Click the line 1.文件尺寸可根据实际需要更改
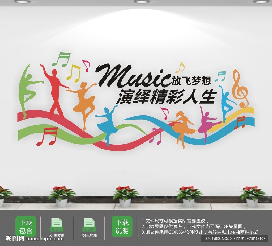 [x=175, y=221]
